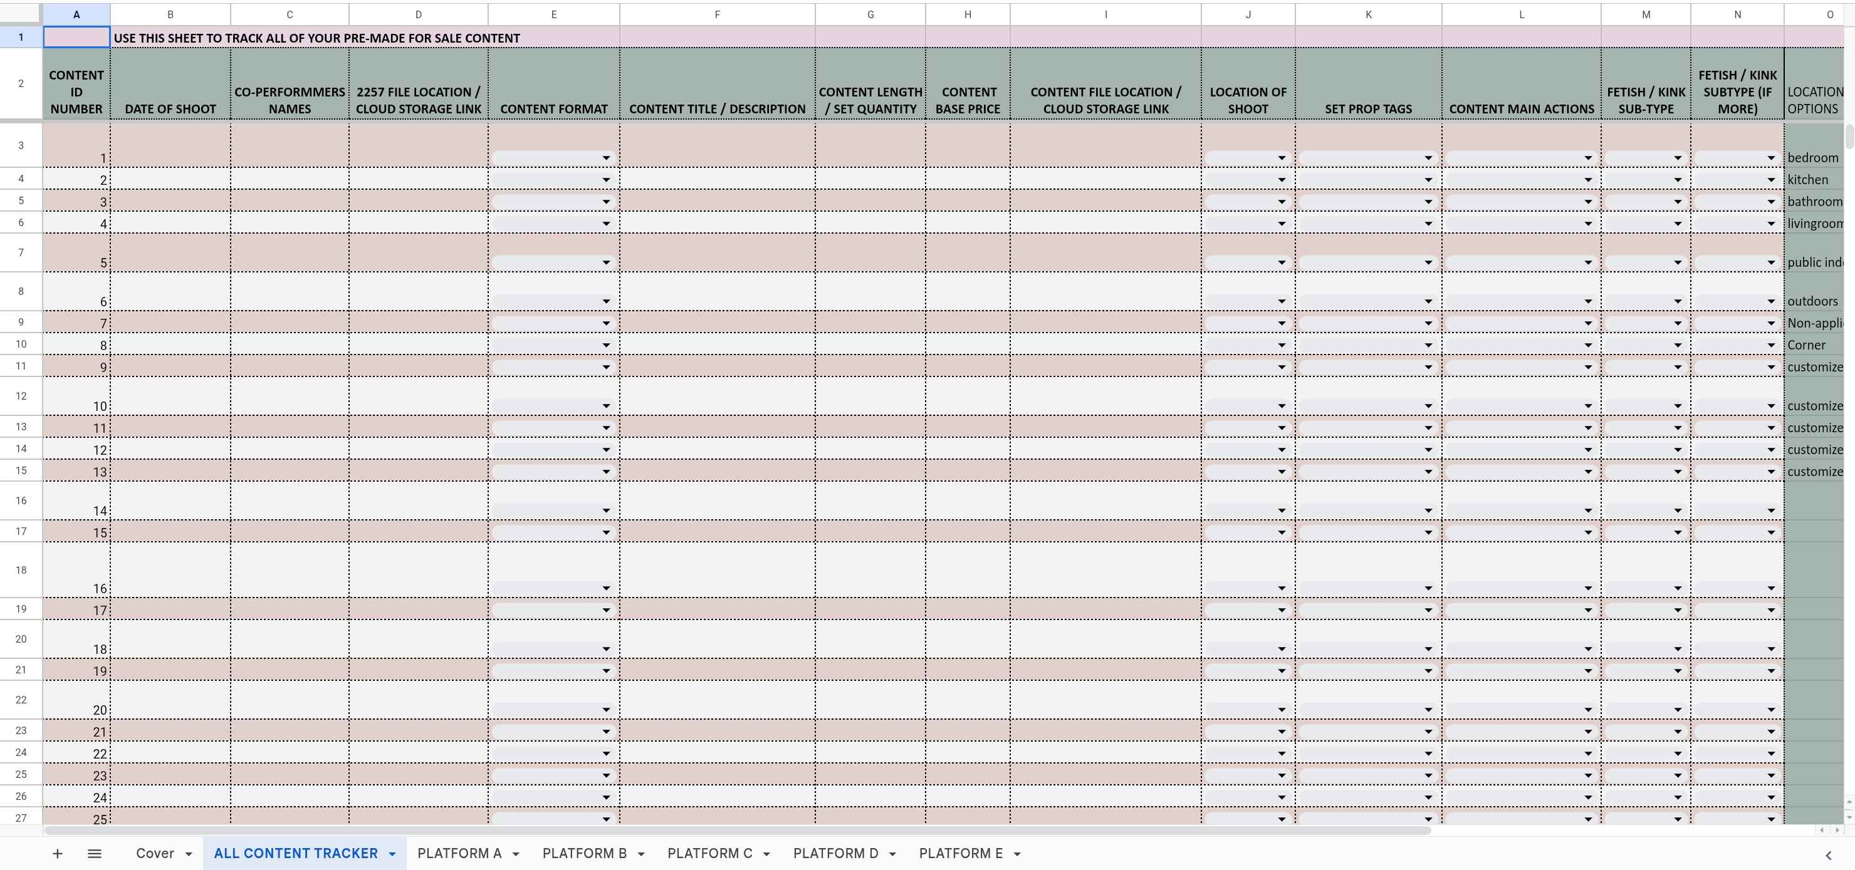Select cell A1

tap(76, 38)
